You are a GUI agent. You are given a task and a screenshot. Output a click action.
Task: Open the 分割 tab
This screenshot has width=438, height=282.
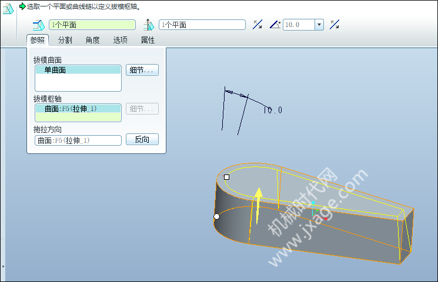point(65,40)
